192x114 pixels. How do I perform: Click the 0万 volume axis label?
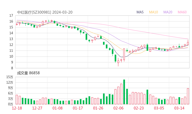(x=10, y=104)
